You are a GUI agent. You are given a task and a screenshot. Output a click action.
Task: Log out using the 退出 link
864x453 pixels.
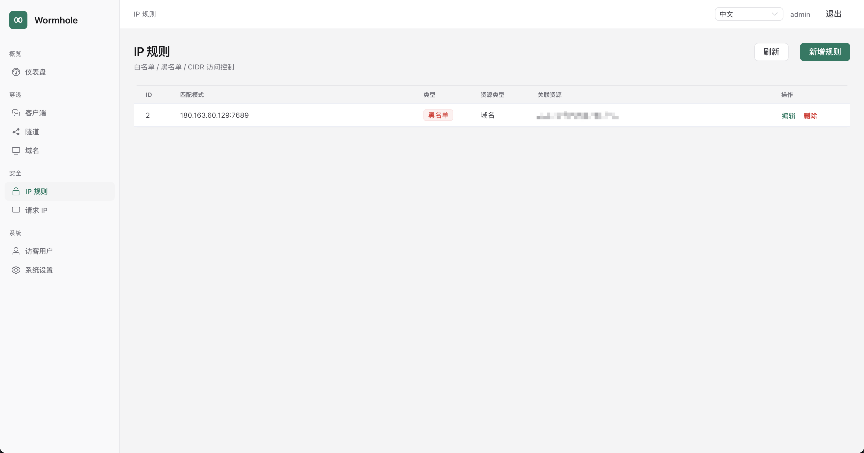(x=833, y=14)
